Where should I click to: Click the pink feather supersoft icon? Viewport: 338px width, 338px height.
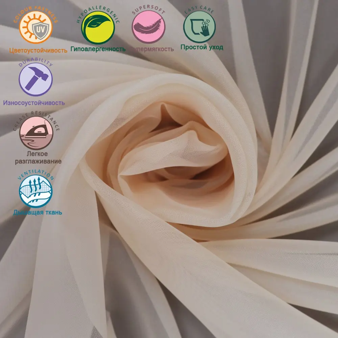148,27
